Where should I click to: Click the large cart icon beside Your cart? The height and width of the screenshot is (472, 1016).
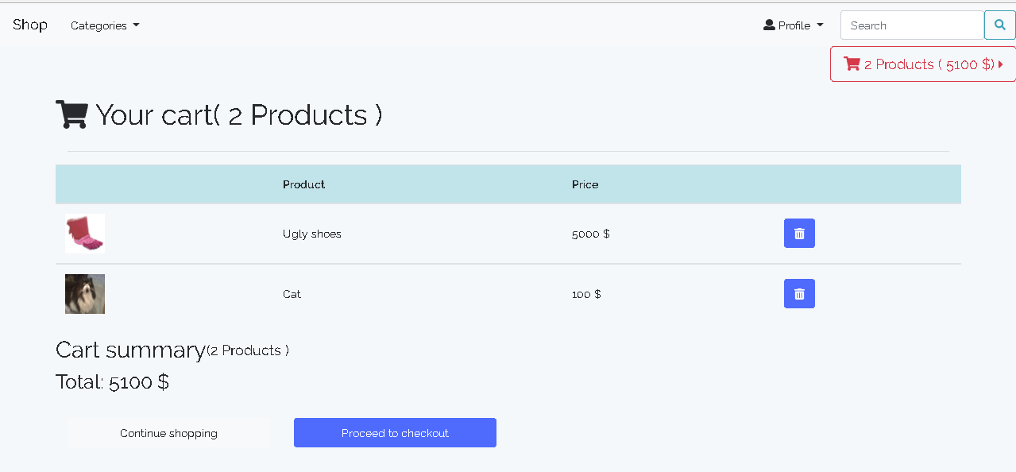71,115
